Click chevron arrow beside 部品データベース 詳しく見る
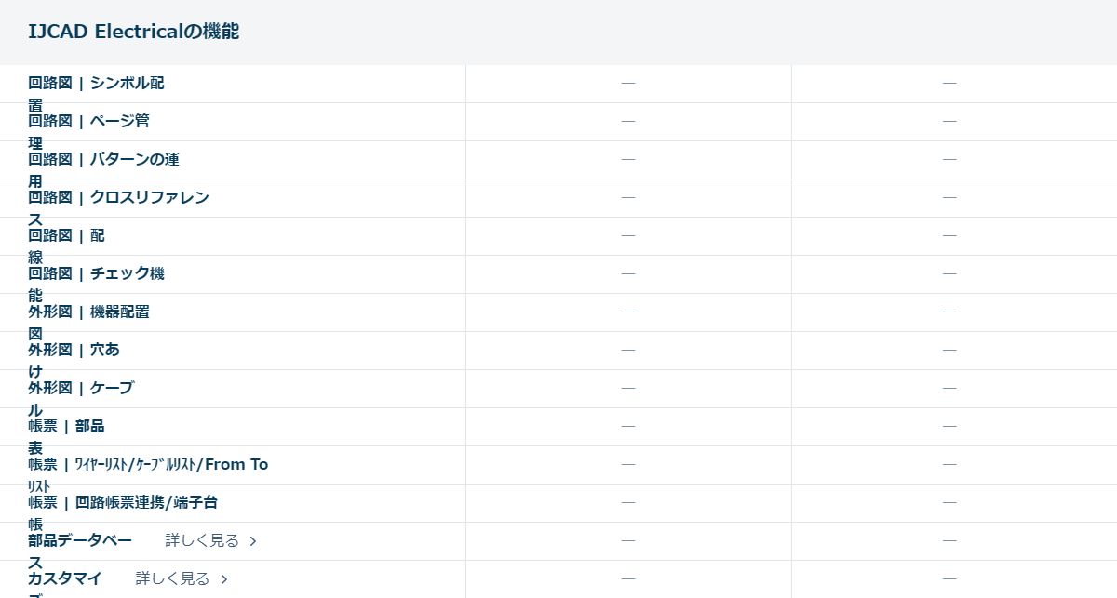 click(253, 541)
